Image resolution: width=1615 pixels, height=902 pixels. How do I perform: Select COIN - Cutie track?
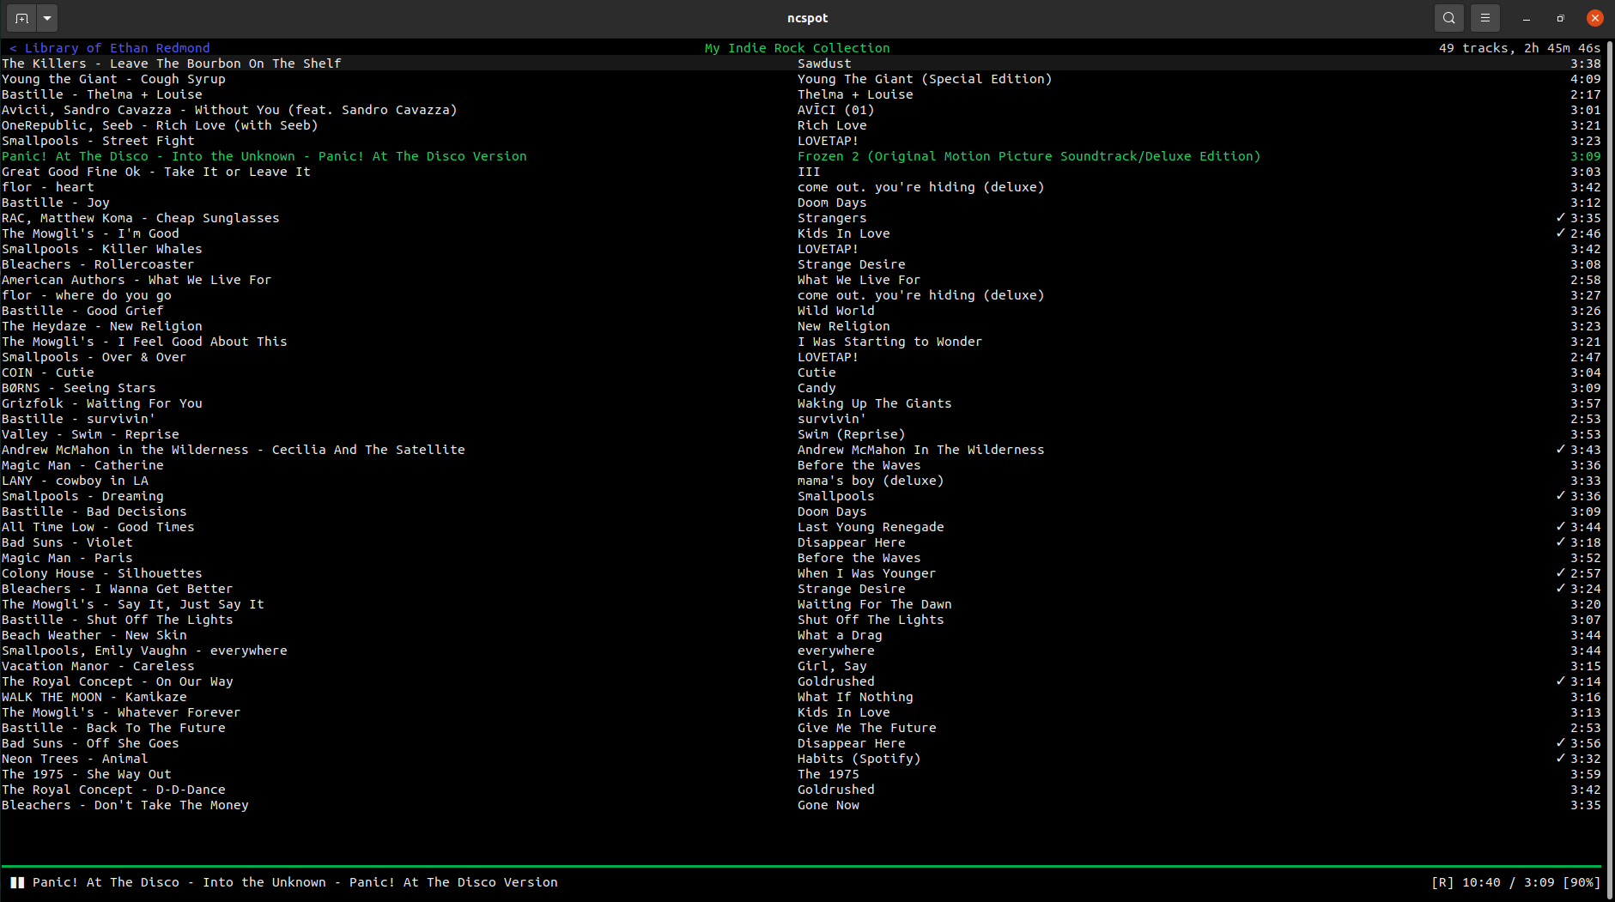[x=801, y=372]
